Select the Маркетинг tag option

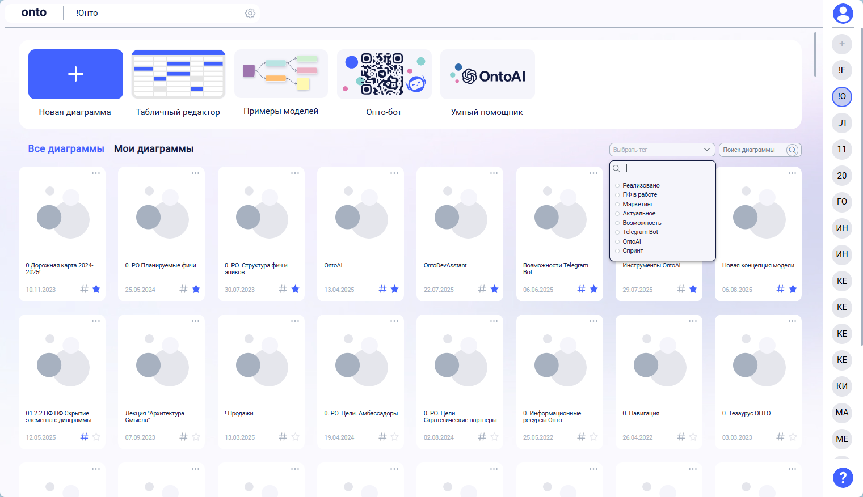point(638,204)
